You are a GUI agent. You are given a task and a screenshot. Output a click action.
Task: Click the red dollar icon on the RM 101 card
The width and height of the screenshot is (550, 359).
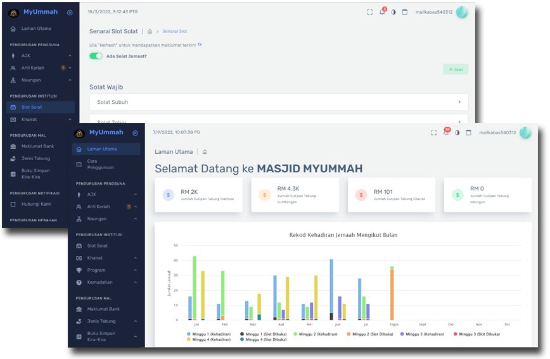point(361,195)
